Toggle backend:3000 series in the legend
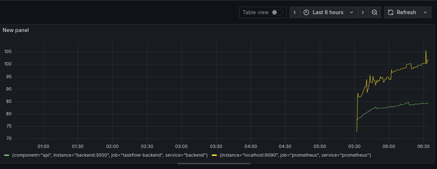 click(110, 155)
